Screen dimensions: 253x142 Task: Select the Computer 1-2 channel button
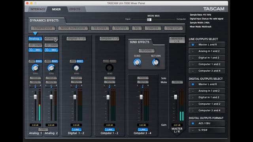(x=110, y=39)
